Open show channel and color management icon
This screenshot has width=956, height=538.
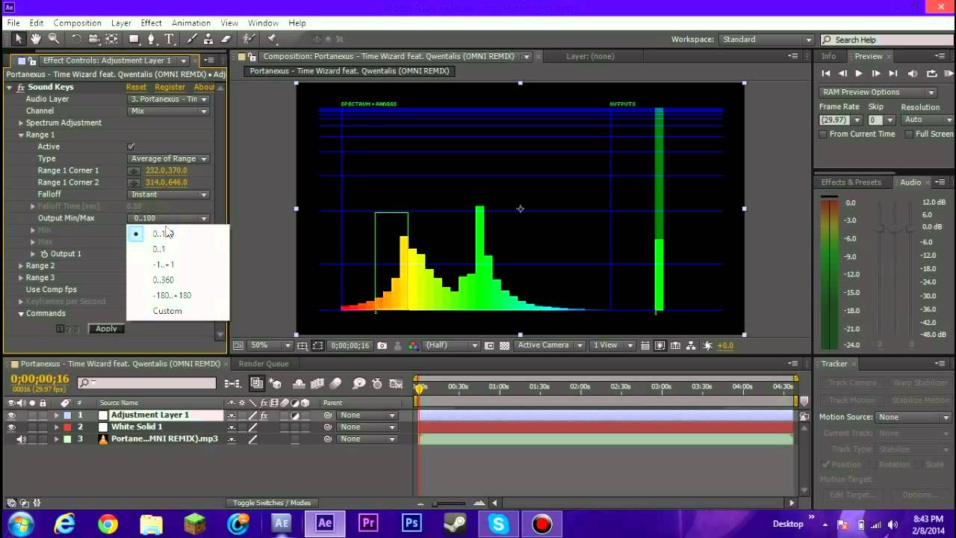[413, 345]
